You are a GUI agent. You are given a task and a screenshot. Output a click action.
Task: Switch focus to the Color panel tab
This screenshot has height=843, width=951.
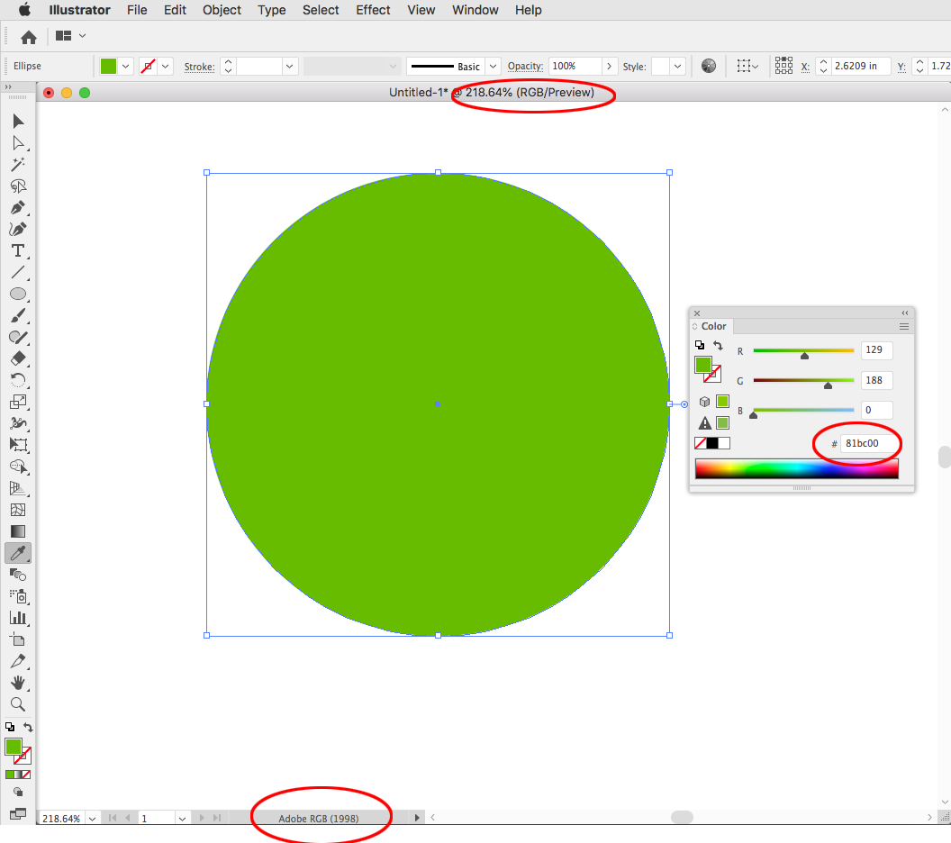tap(712, 326)
